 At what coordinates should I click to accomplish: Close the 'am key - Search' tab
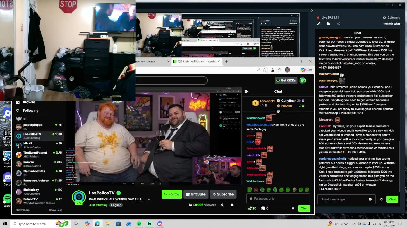coord(168,61)
